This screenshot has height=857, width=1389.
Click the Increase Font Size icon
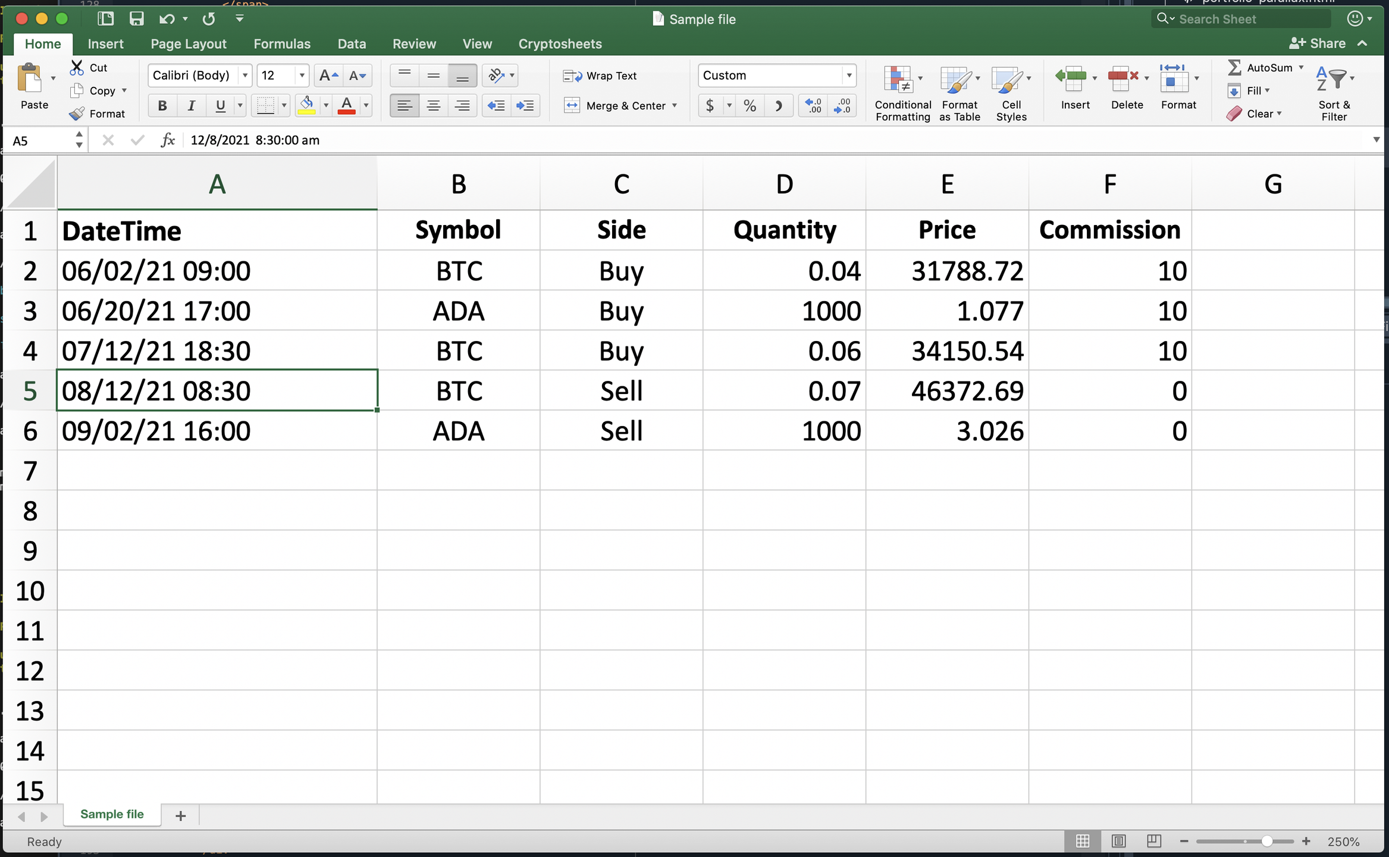pyautogui.click(x=328, y=76)
